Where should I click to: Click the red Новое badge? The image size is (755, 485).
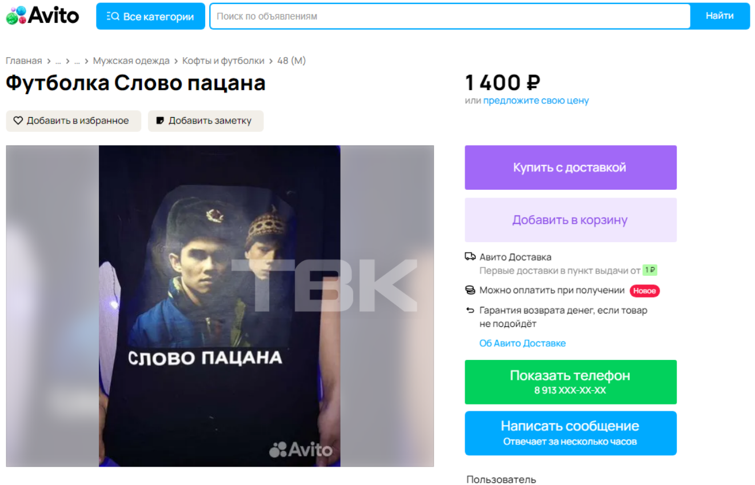click(x=645, y=291)
